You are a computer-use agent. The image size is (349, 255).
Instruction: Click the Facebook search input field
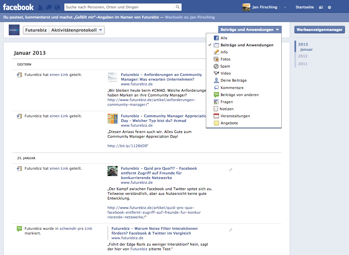coord(119,7)
